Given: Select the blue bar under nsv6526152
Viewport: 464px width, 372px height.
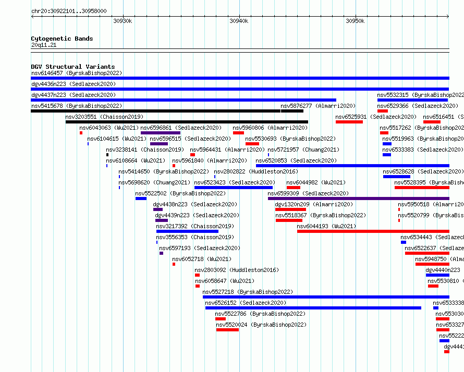Looking at the screenshot, I should pyautogui.click(x=313, y=308).
